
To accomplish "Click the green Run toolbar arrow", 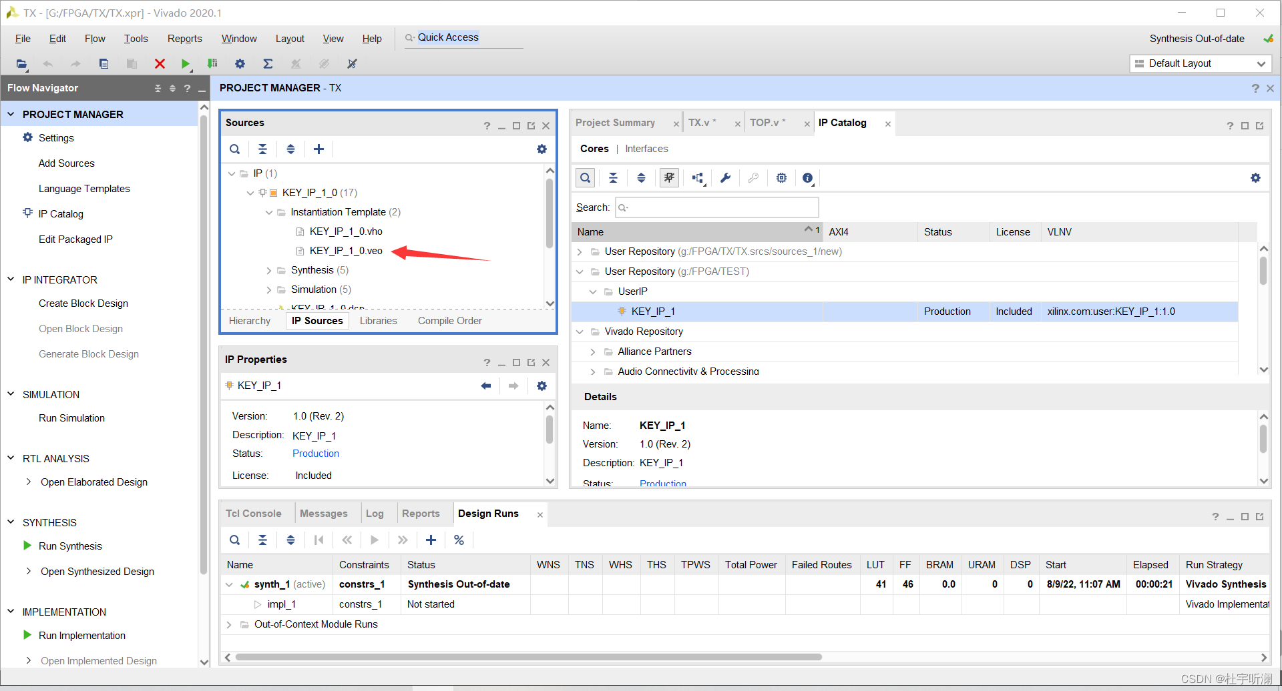I will [x=186, y=64].
